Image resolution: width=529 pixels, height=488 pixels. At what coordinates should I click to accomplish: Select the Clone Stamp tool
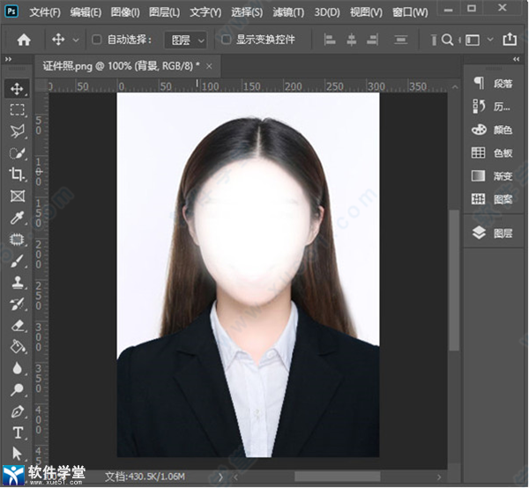point(17,283)
